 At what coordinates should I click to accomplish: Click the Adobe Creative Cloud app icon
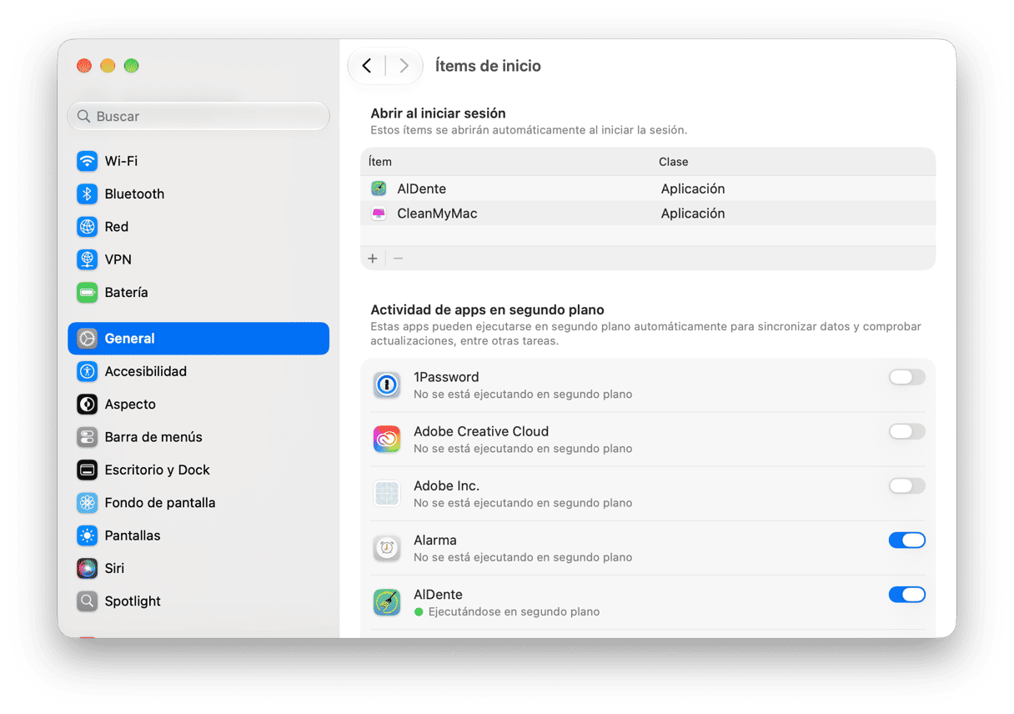[387, 439]
